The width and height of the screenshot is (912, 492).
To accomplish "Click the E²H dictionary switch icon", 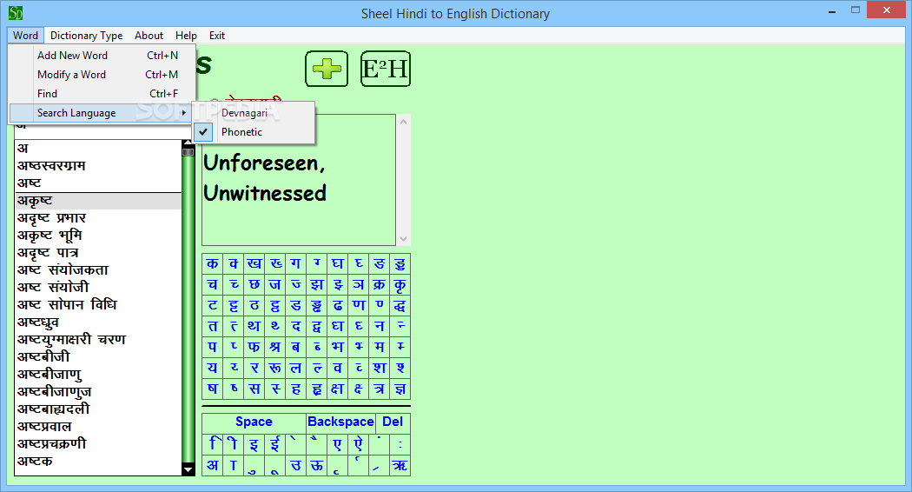I will click(386, 69).
